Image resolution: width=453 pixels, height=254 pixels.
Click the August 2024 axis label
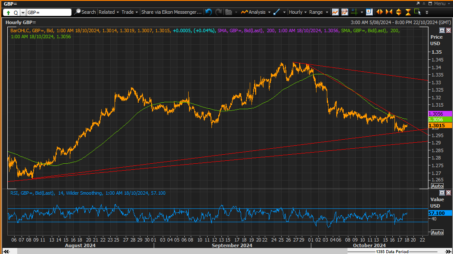[81, 245]
